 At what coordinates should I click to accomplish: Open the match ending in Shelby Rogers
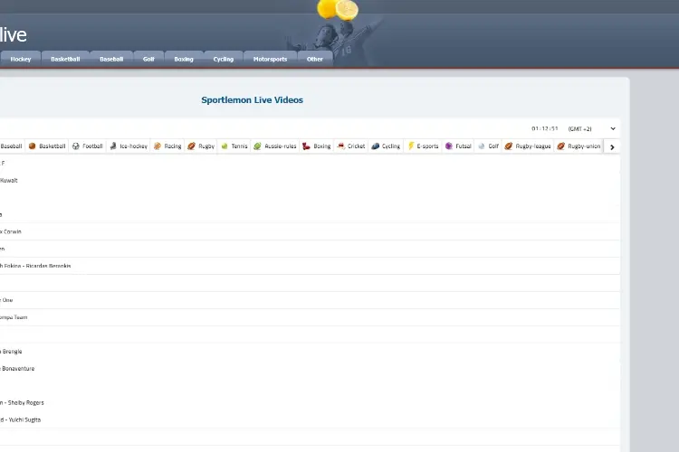[310, 402]
